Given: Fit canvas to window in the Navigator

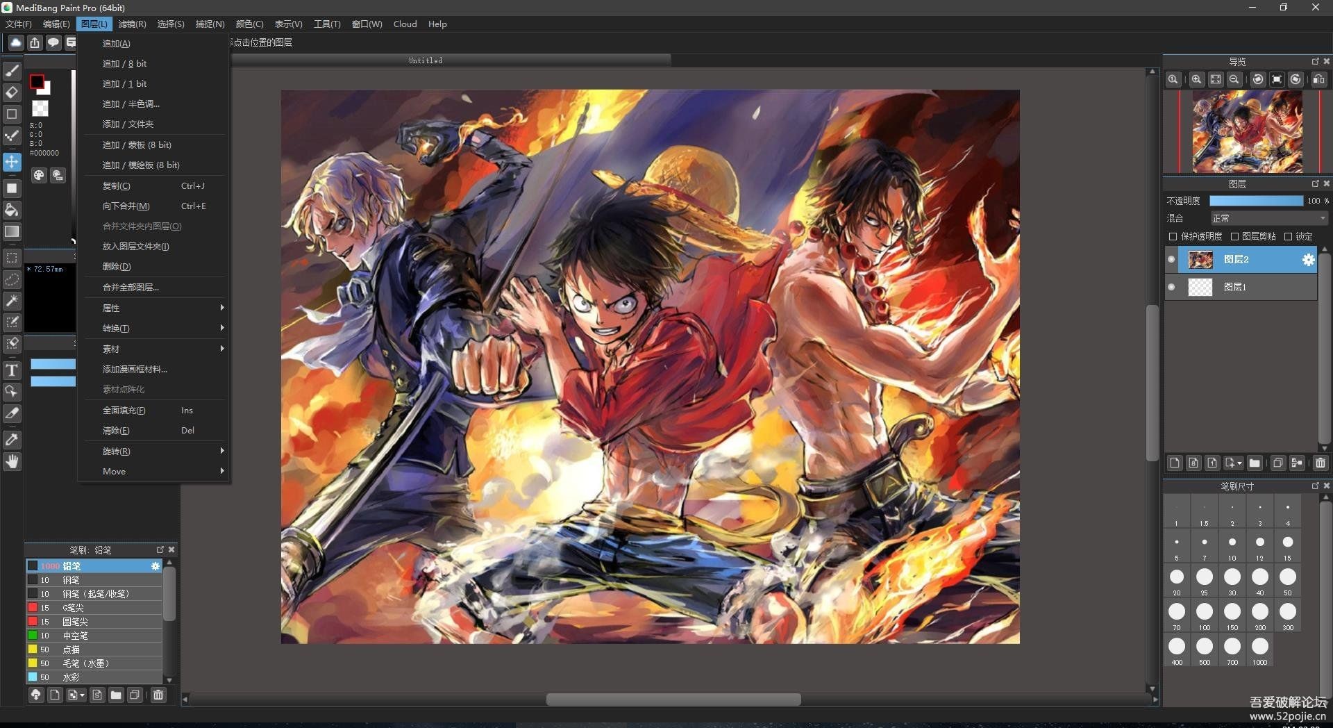Looking at the screenshot, I should pos(1215,80).
